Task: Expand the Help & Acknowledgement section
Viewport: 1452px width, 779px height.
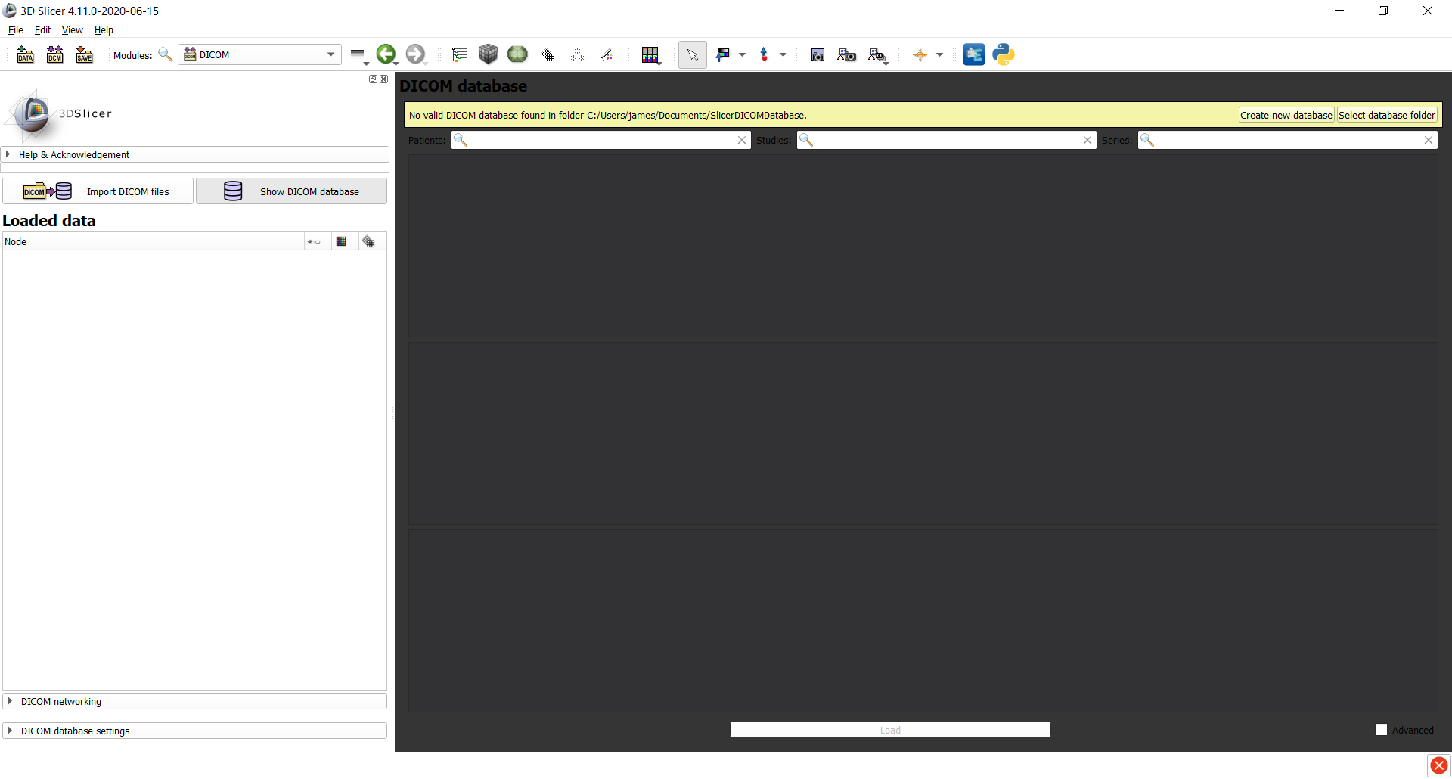Action: pyautogui.click(x=74, y=154)
